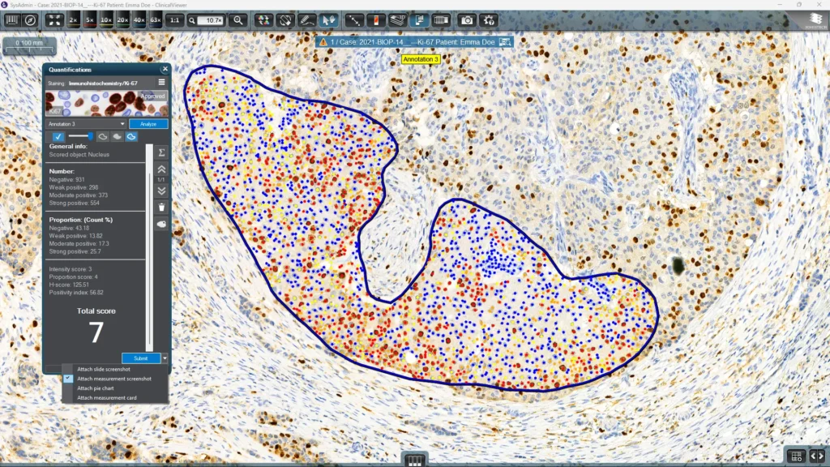Screen dimensions: 830x467
Task: Click the zoom-in magnifier icon
Action: click(x=239, y=20)
